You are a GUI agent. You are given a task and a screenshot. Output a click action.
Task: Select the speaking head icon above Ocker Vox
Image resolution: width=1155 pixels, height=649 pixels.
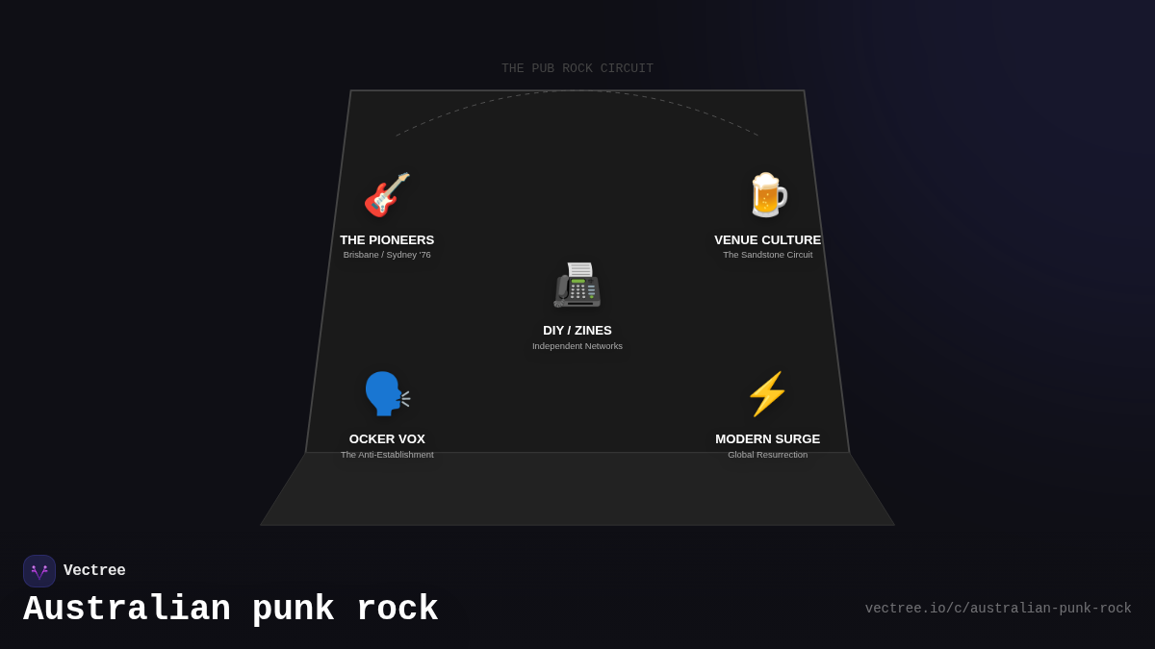[x=387, y=393]
